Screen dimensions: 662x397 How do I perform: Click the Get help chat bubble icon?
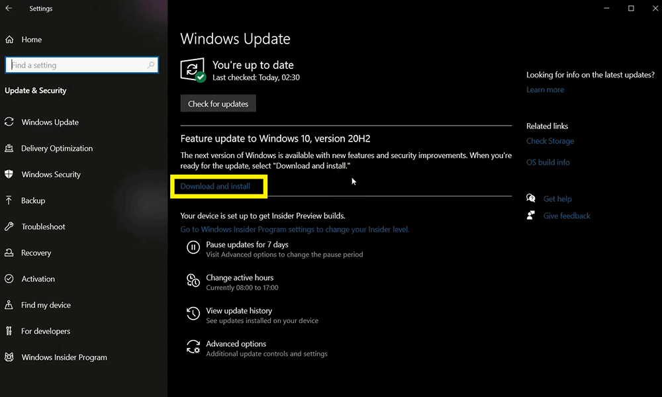click(531, 198)
